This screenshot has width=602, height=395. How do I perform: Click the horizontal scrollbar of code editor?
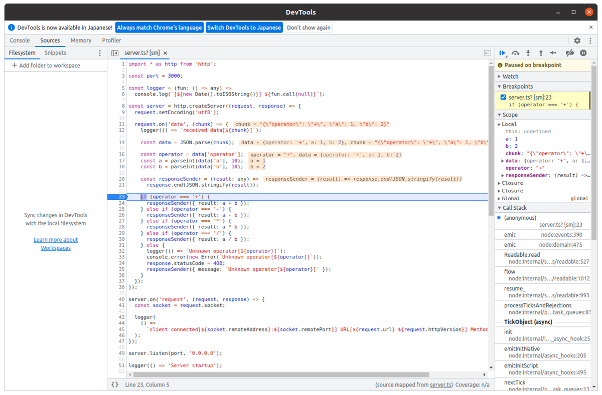click(281, 374)
